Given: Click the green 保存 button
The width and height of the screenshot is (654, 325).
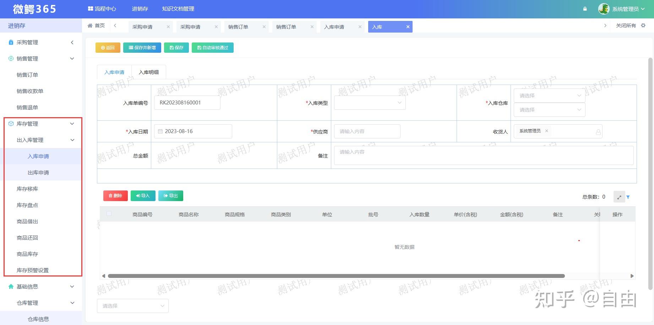Looking at the screenshot, I should point(176,48).
